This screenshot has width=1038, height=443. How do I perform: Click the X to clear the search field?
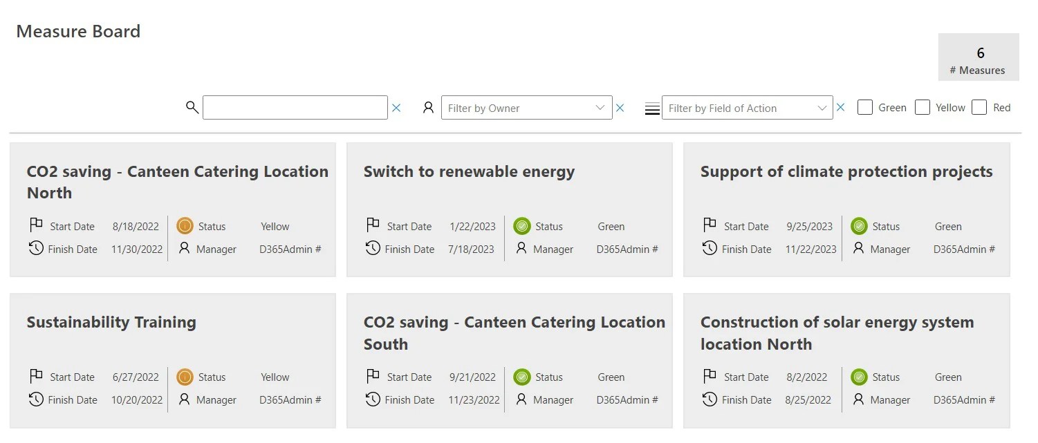tap(396, 108)
